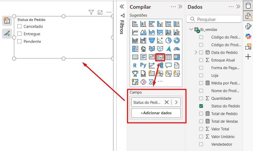Choose the donut chart visualization
Image resolution: width=253 pixels, height=151 pixels.
pos(177,41)
